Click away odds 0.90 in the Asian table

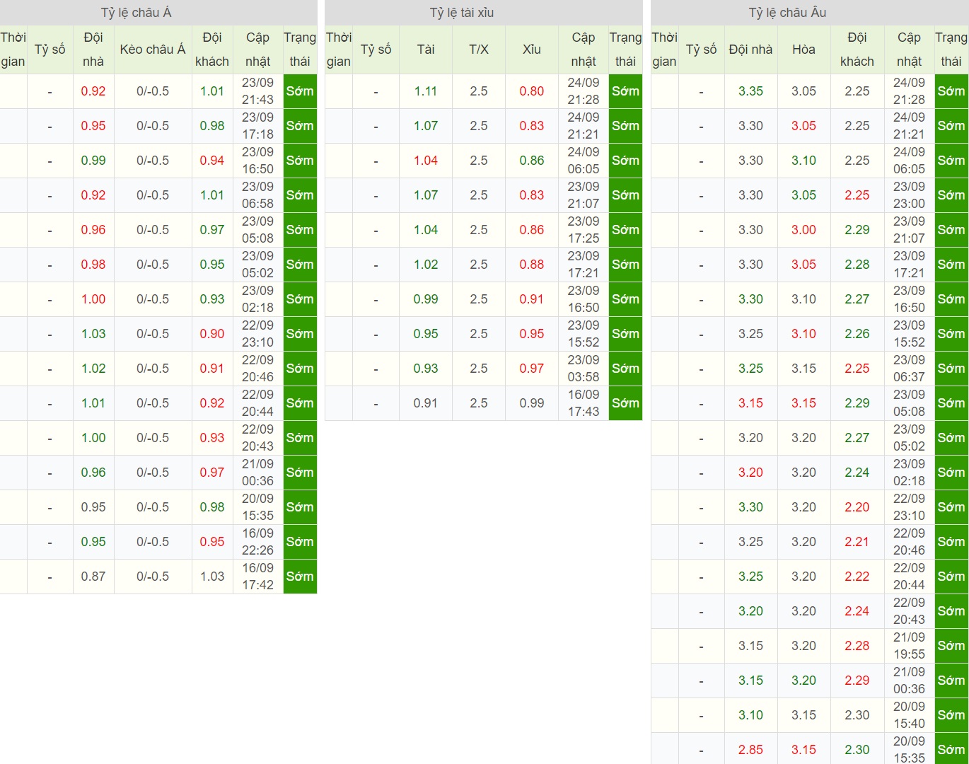point(212,334)
